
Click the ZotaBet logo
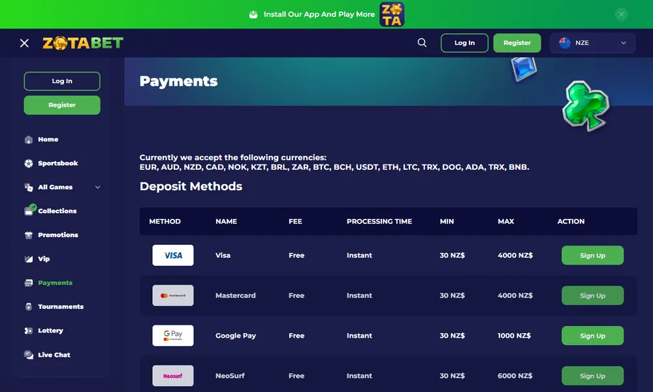coord(83,43)
